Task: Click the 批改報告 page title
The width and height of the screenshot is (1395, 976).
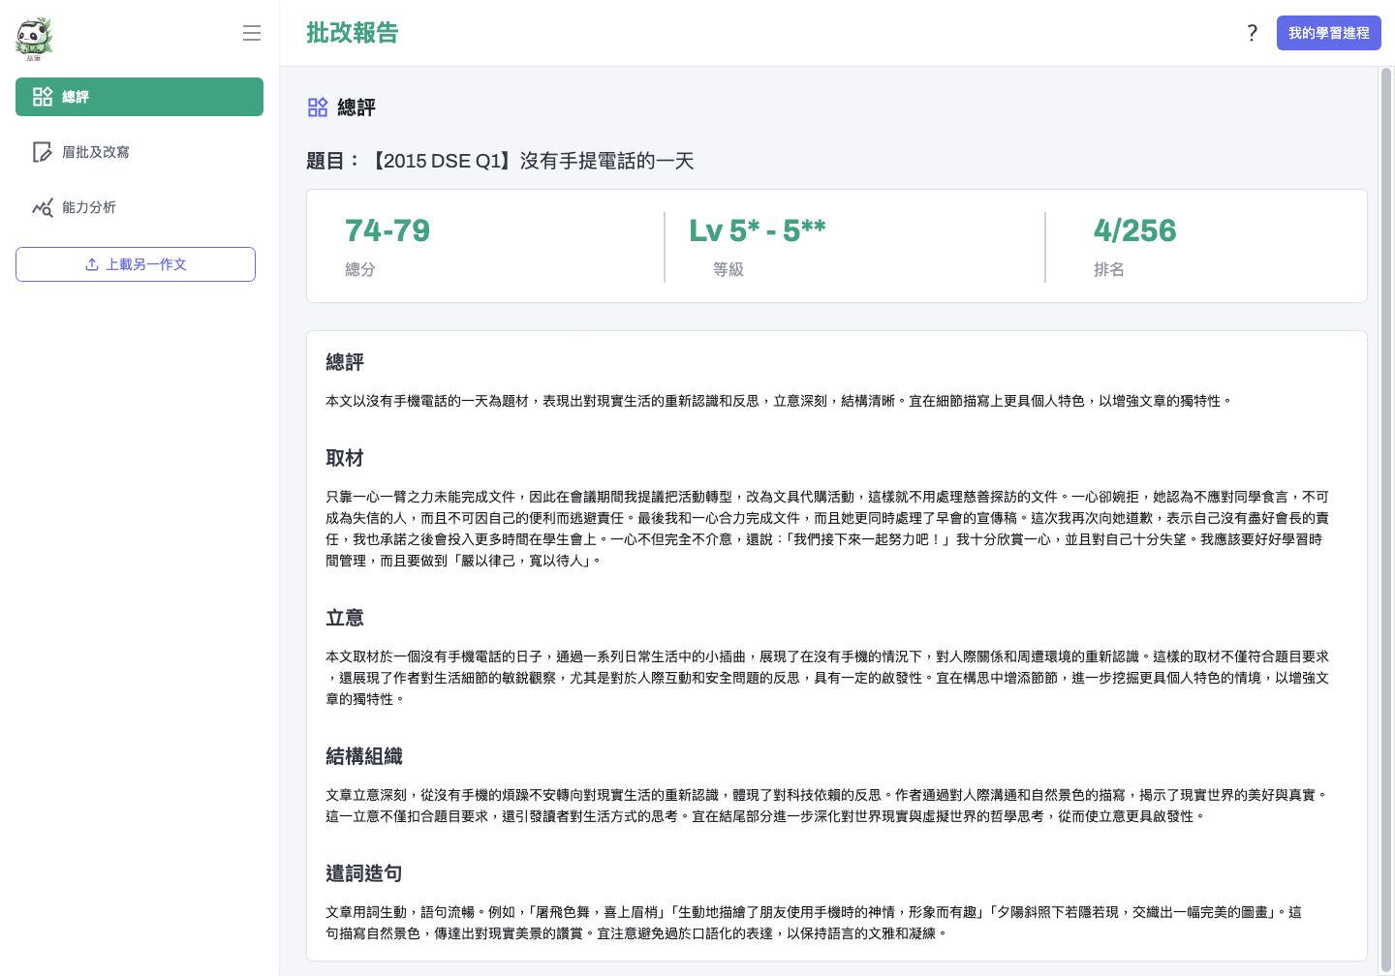Action: (x=352, y=33)
